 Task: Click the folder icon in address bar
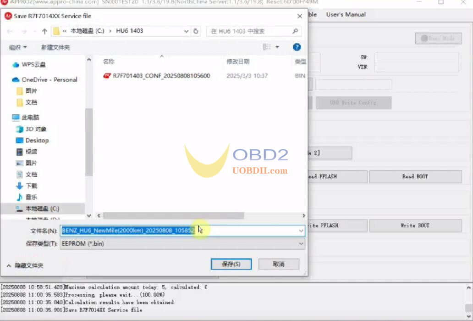[56, 31]
